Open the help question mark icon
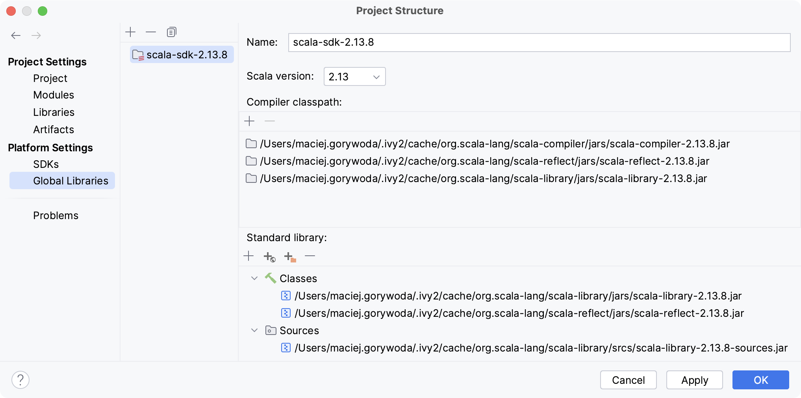 click(21, 379)
